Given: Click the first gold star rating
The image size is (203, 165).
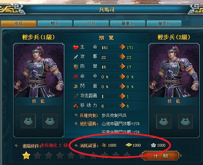Looking at the screenshot, I should coord(26,155).
